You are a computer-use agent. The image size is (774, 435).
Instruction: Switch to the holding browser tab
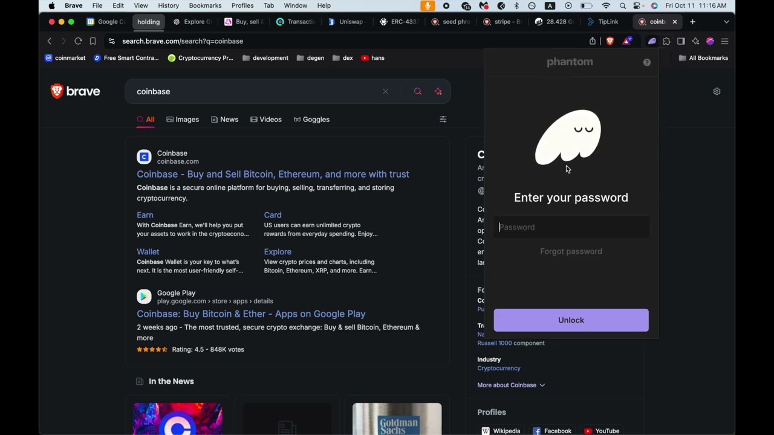click(x=148, y=22)
